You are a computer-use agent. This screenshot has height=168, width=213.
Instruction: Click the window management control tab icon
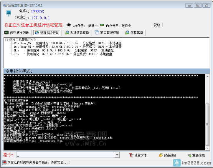97,33
